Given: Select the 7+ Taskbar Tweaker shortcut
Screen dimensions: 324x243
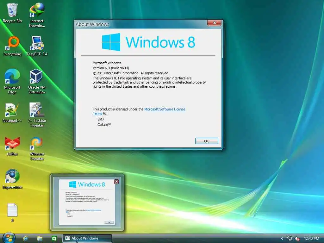Looking at the screenshot, I should (x=37, y=115).
